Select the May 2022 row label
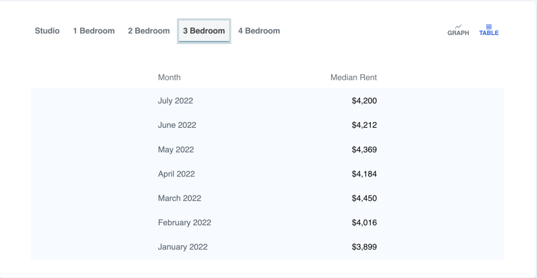Screen dimensions: 537x278 click(176, 150)
